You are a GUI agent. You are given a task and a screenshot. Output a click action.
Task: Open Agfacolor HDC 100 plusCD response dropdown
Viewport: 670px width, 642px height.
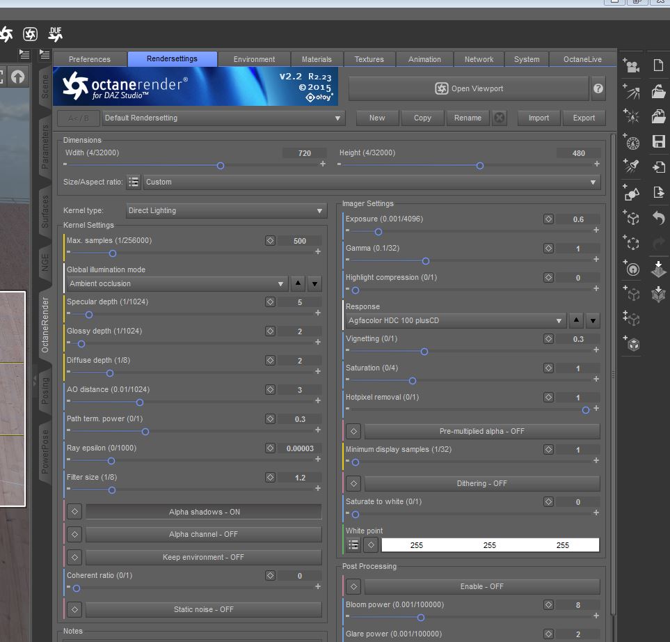(x=456, y=320)
